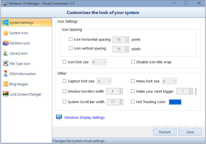Click the pie chart Partition Icon icon

point(6,43)
